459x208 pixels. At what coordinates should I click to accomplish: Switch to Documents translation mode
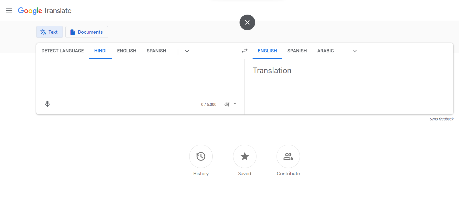coord(87,32)
